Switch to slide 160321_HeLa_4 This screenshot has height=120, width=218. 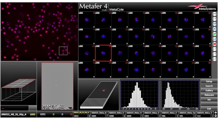[x=135, y=114]
